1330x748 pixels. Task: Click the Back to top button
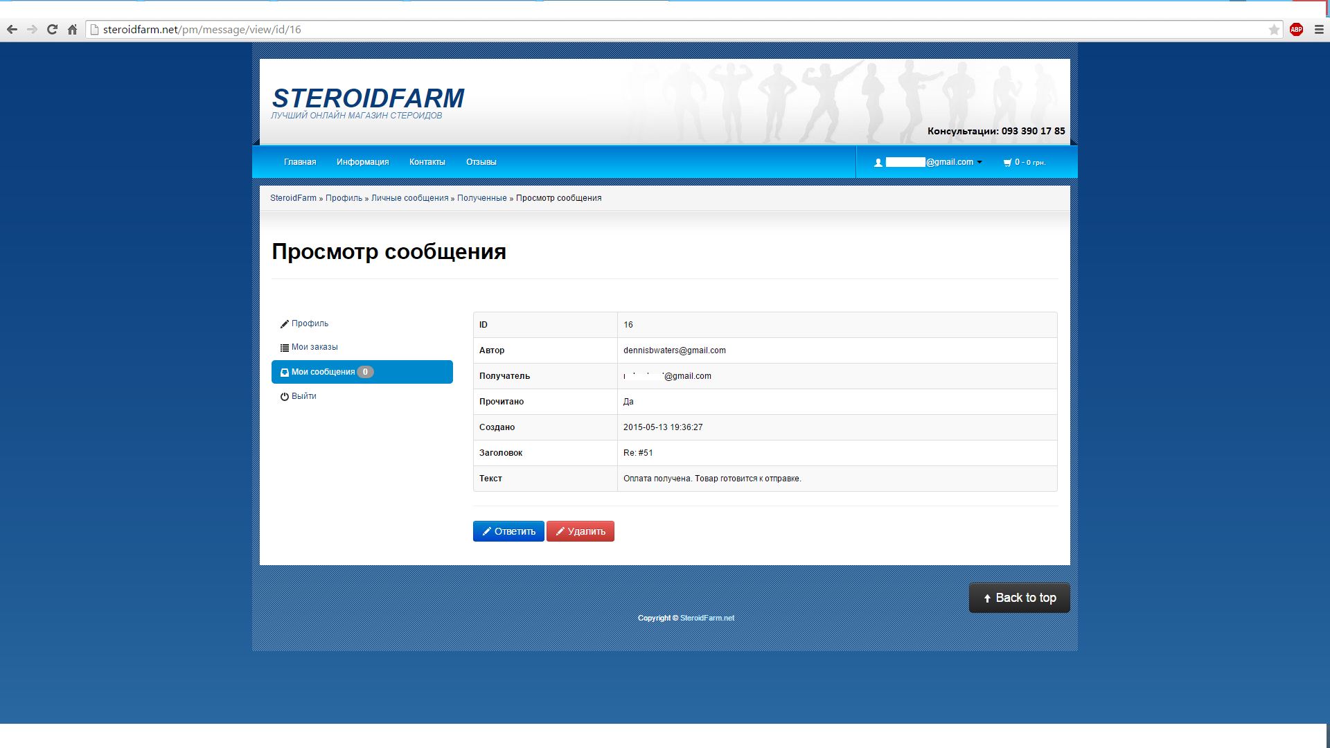(x=1019, y=598)
